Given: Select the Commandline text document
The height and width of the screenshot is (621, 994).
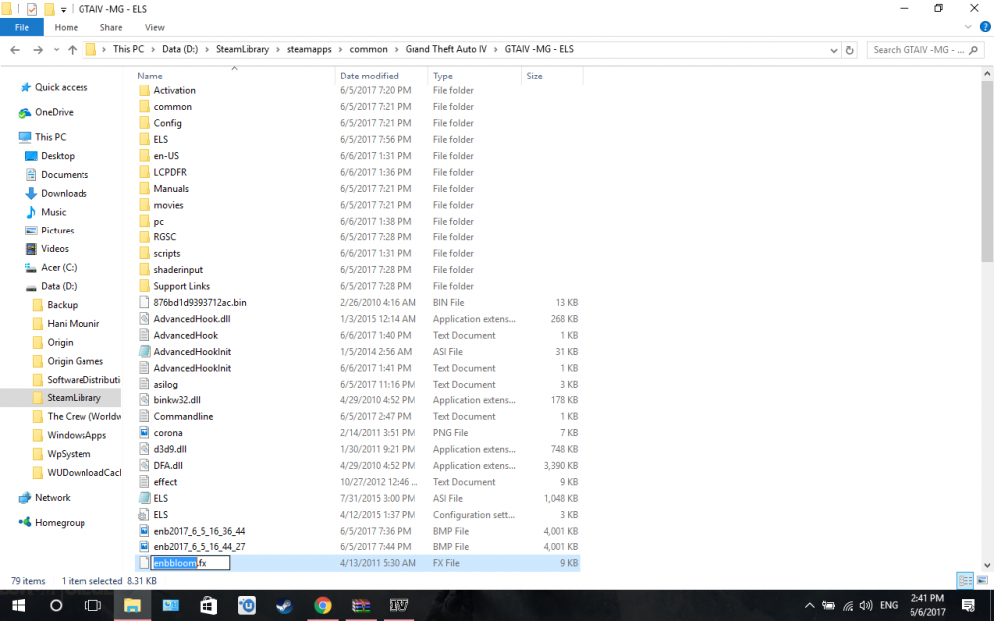Looking at the screenshot, I should point(183,417).
